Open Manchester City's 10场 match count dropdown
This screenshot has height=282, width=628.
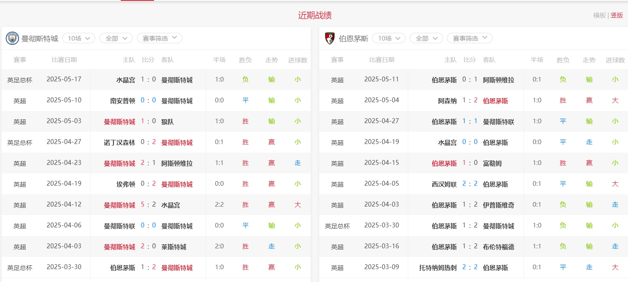79,38
